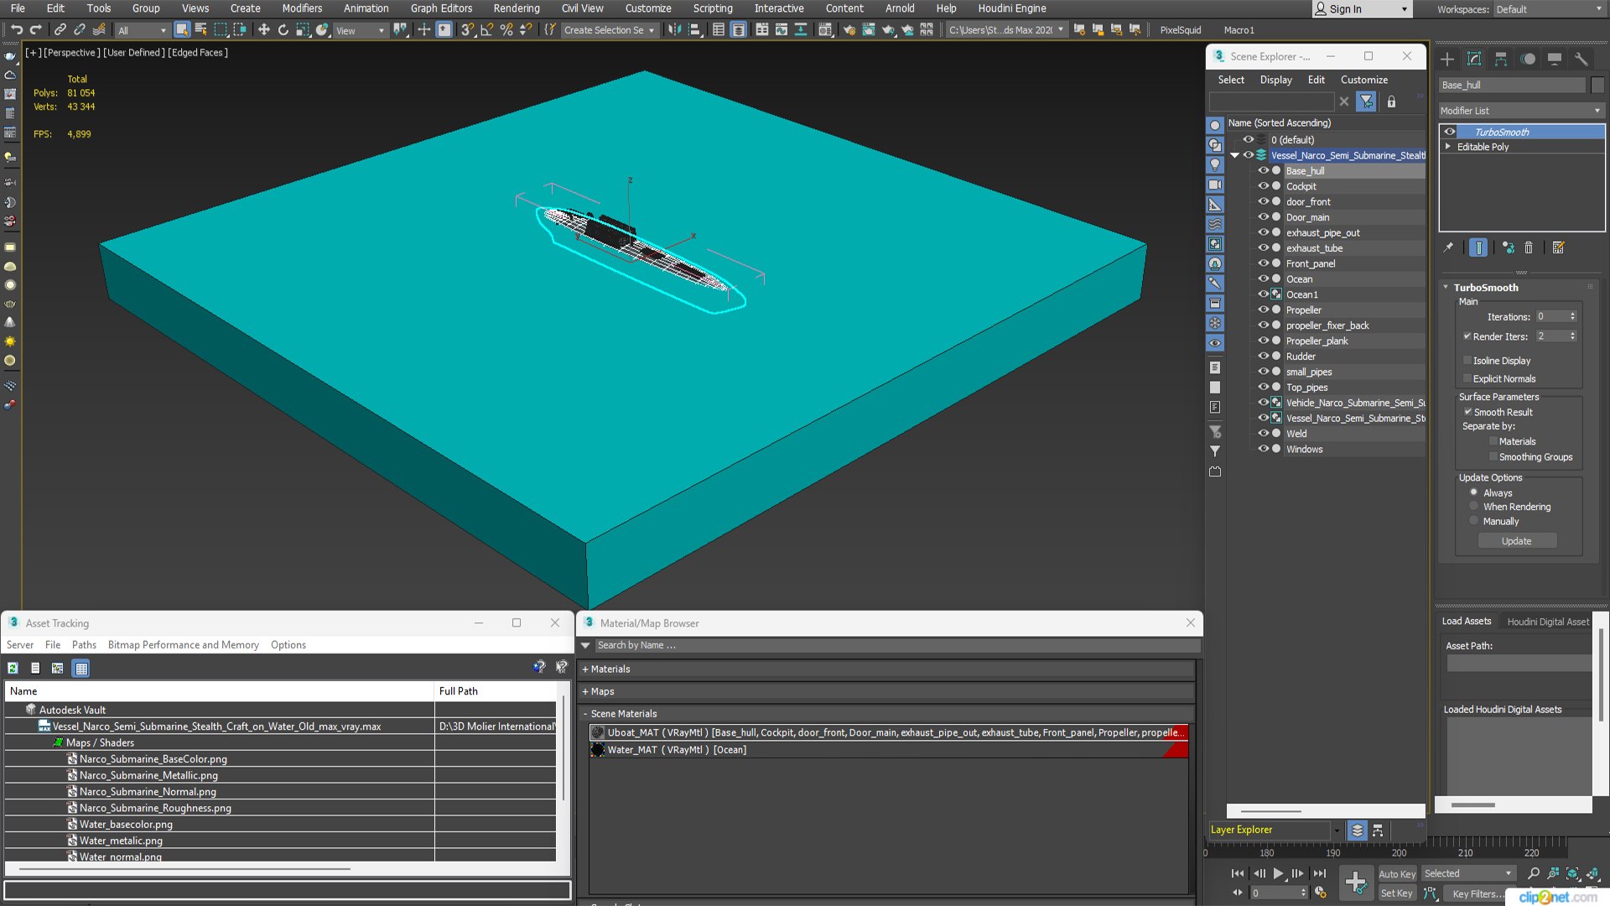
Task: Open the Rendering menu
Action: pyautogui.click(x=517, y=8)
